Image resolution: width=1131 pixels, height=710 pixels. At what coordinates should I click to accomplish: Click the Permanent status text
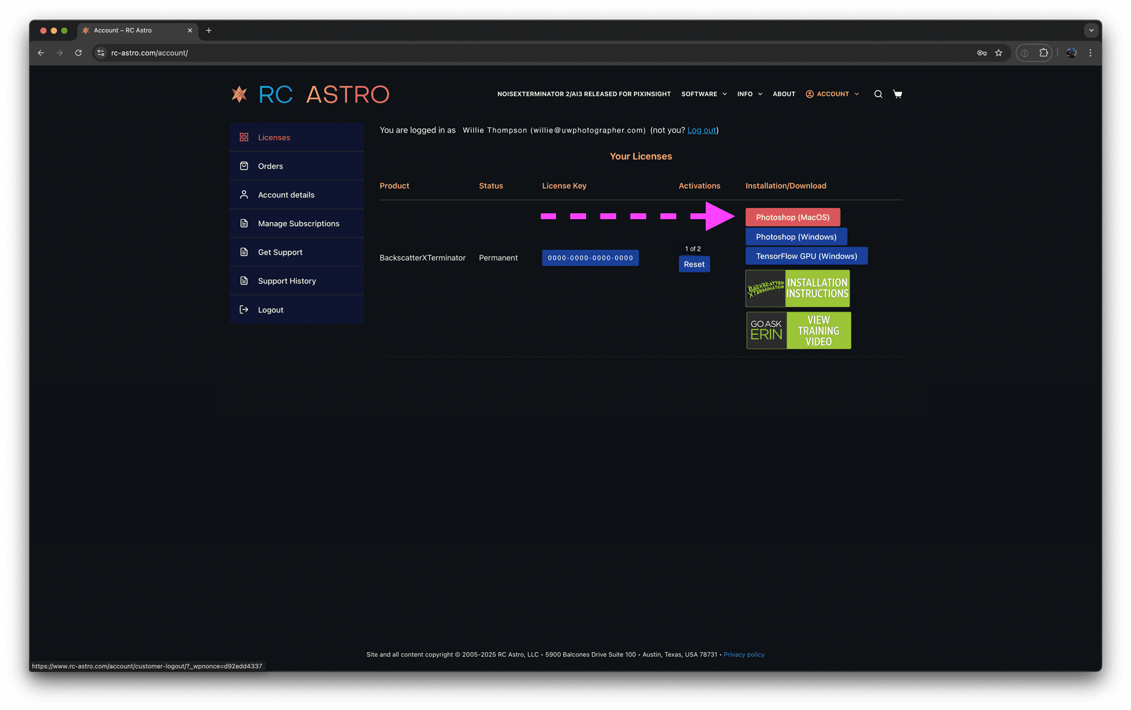[x=498, y=258]
